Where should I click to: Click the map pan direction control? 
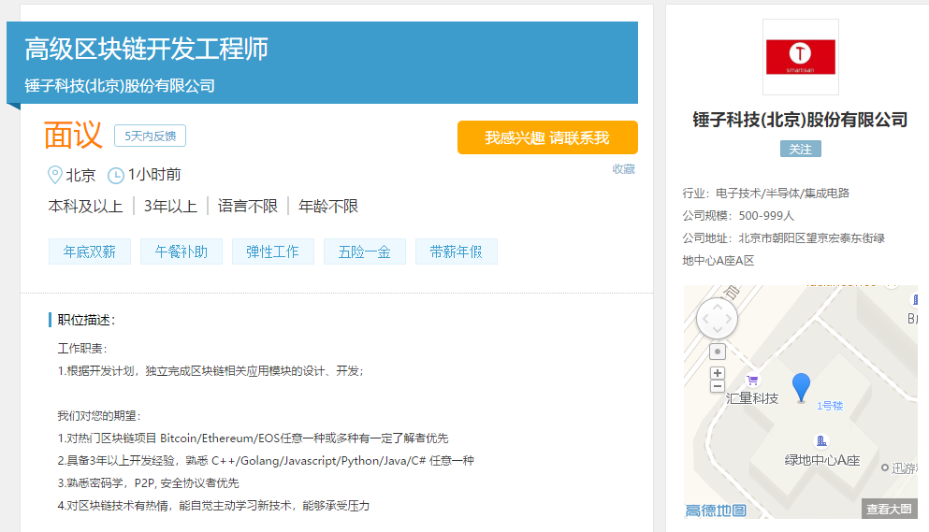[x=717, y=319]
